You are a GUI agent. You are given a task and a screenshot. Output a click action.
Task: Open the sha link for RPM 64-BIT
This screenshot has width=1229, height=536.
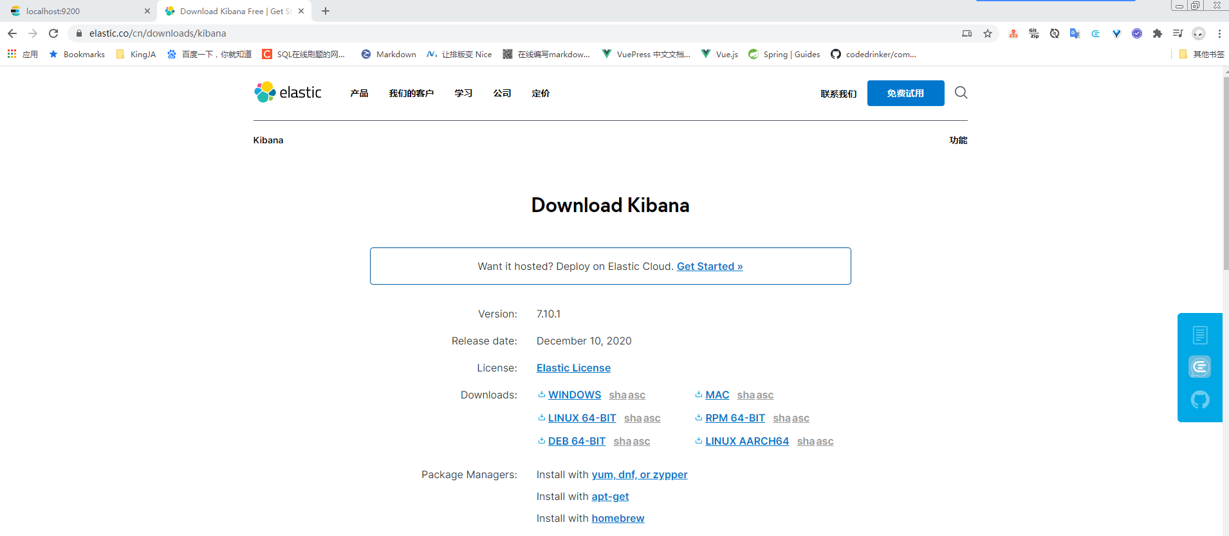tap(782, 418)
